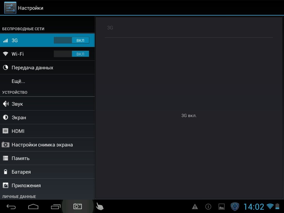Screen dimensions: 284x213
Task: Open Звук sound settings
Action: 17,104
